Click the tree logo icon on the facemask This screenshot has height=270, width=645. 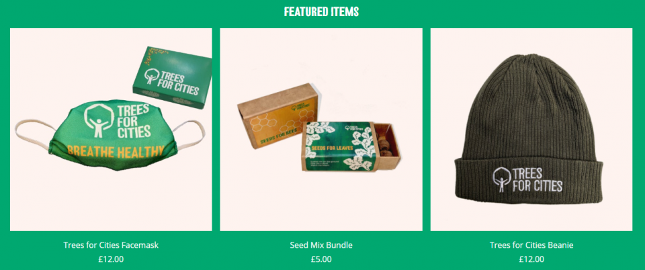(x=98, y=120)
